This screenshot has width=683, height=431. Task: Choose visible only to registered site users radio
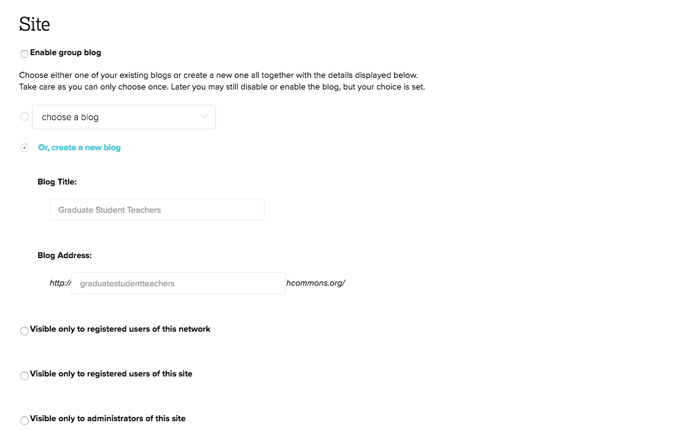coord(25,376)
